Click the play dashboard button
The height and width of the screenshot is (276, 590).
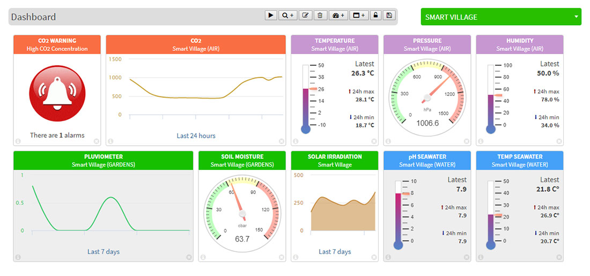(270, 16)
